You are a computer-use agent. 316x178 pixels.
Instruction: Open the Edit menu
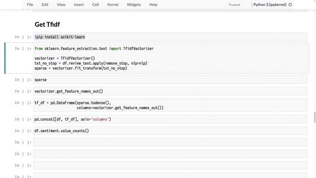point(45,4)
